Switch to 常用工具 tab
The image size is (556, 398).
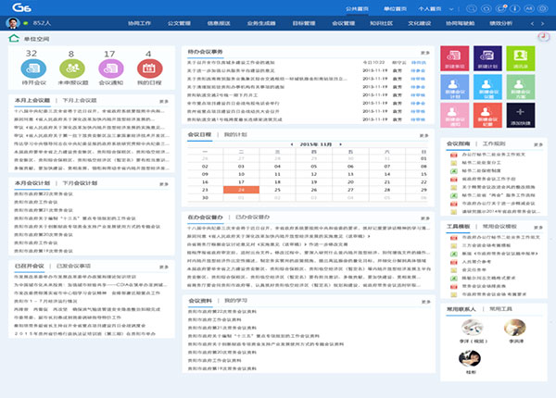point(500,309)
